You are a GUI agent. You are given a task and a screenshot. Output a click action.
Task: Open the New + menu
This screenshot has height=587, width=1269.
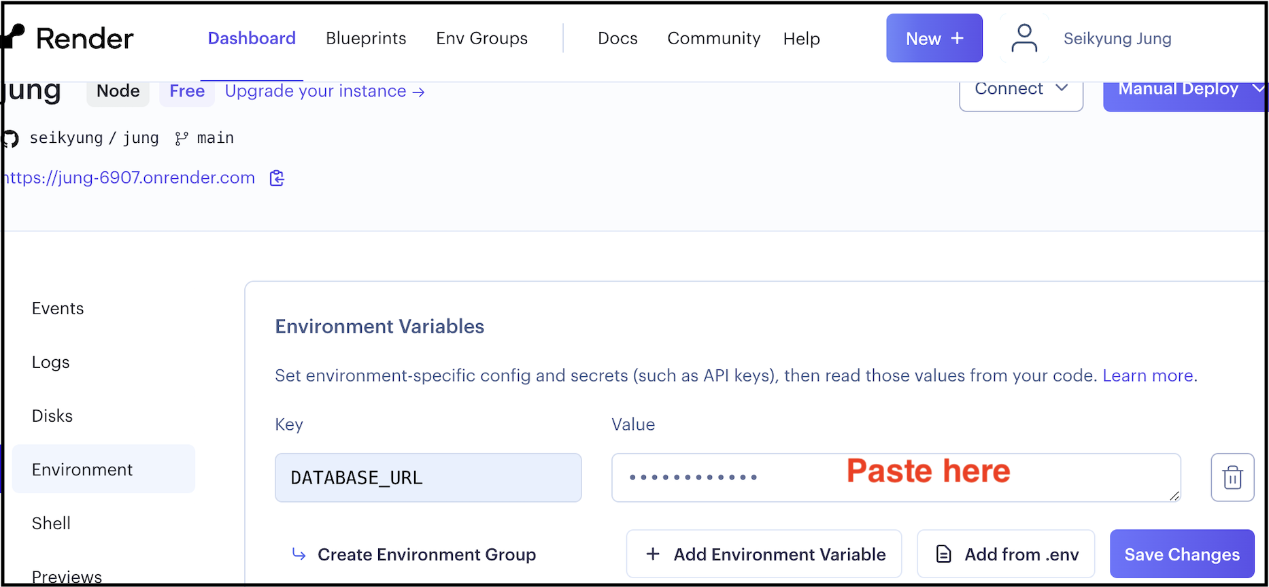934,38
